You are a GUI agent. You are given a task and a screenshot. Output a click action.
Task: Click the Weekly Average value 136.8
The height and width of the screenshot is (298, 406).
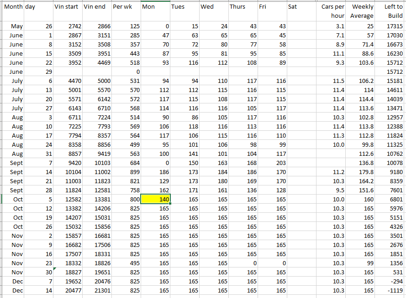tap(361, 163)
